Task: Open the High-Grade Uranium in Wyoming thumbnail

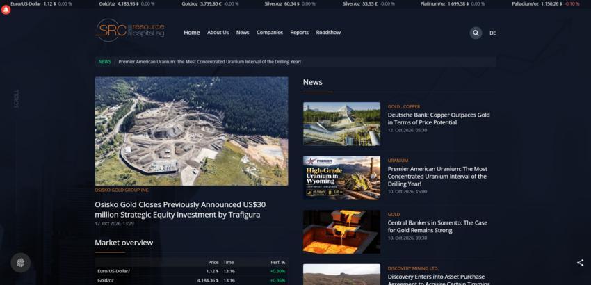Action: coord(341,178)
